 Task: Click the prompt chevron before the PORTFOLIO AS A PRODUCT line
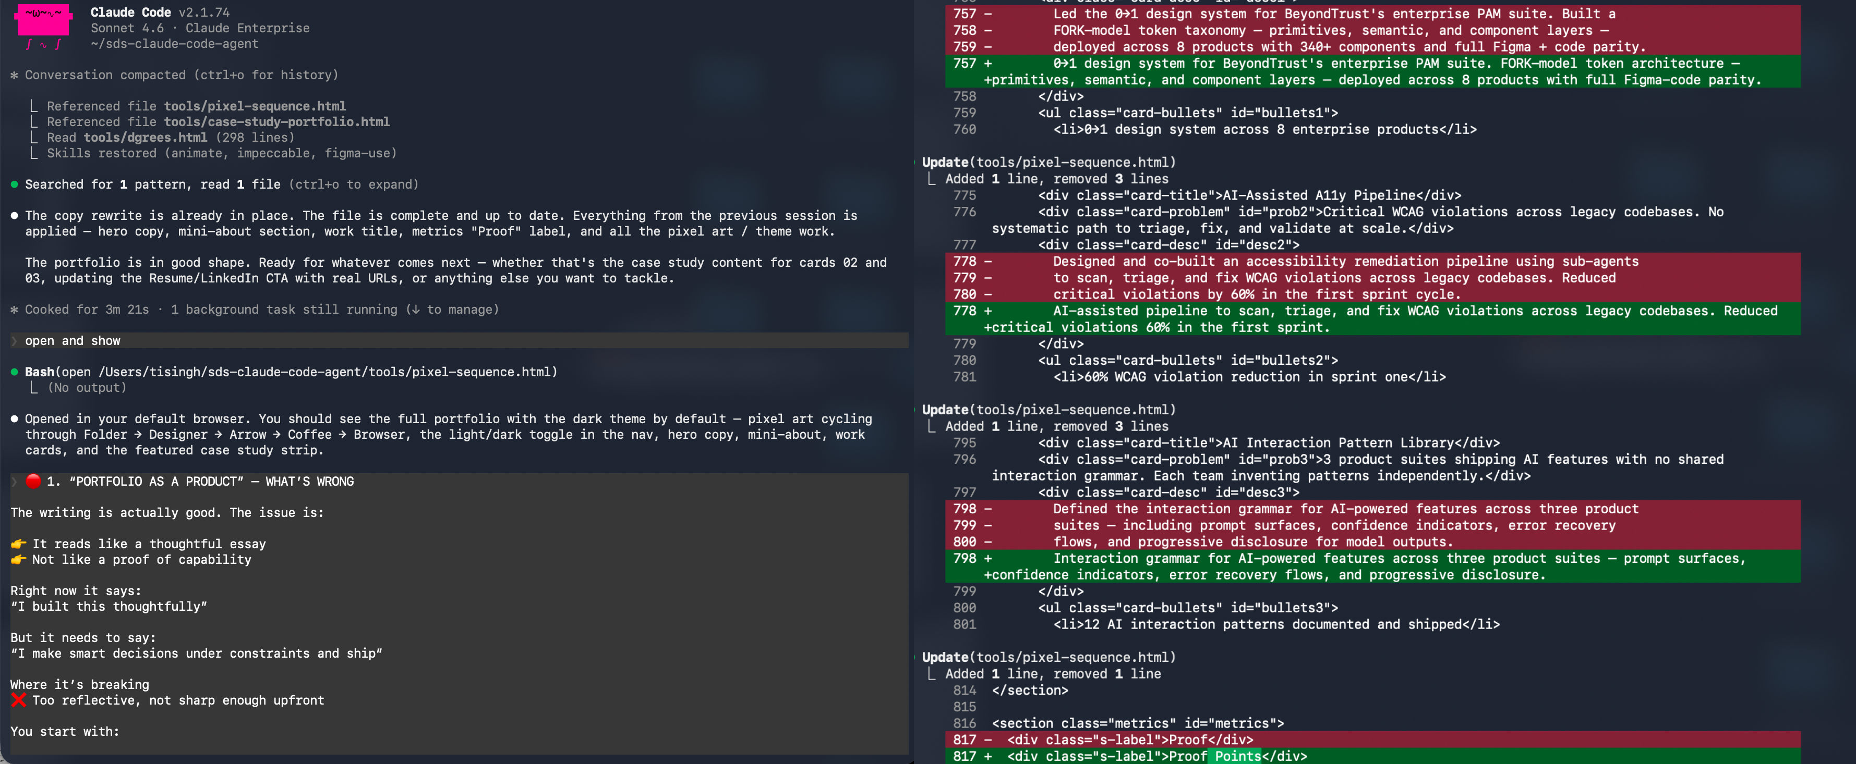[x=15, y=481]
